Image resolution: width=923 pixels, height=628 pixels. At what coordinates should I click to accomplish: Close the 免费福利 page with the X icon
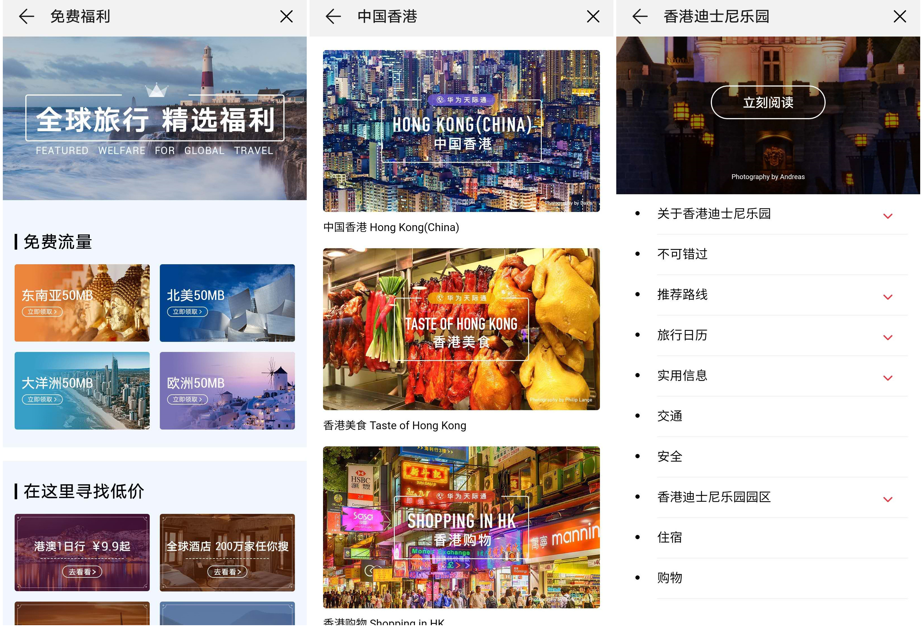[286, 16]
